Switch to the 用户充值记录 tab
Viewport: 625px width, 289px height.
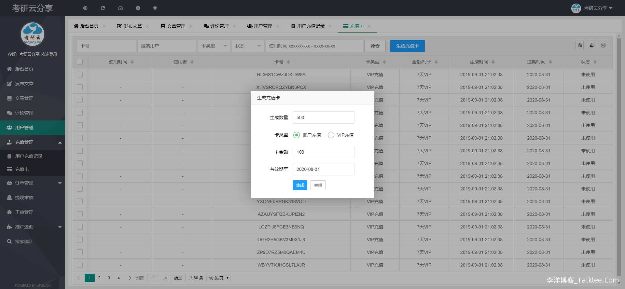point(311,26)
